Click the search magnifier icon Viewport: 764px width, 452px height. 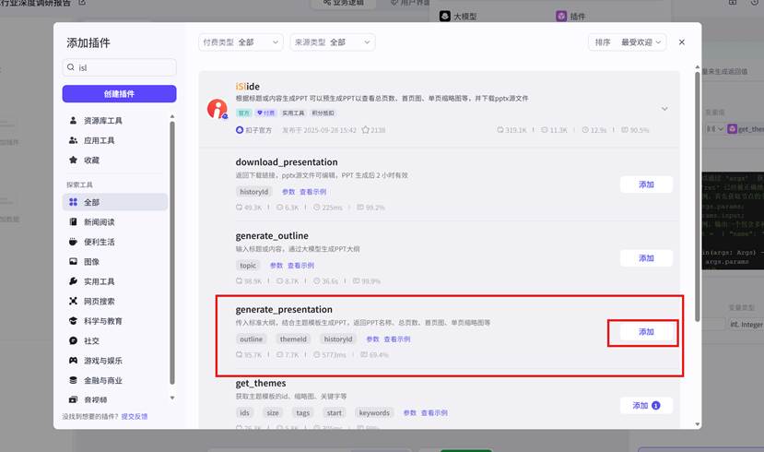71,67
